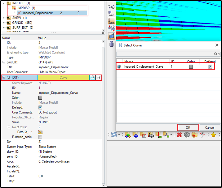Expand the SKEW (1) tree node

pyautogui.click(x=4, y=18)
